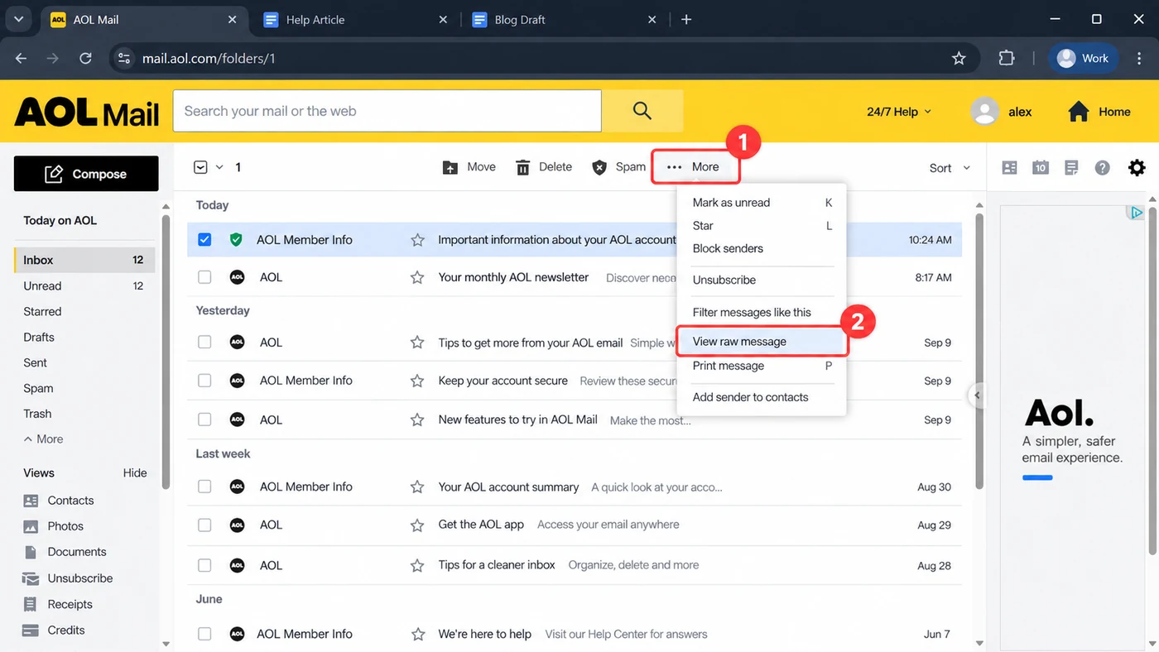Star the Get the AOL app message
Screen dimensions: 1159x652
click(x=417, y=525)
